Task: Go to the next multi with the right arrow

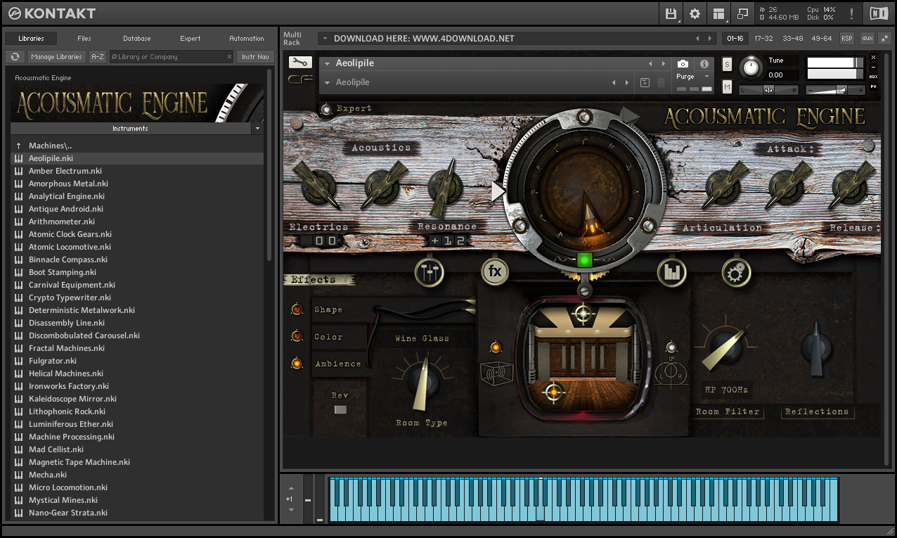Action: (x=710, y=39)
